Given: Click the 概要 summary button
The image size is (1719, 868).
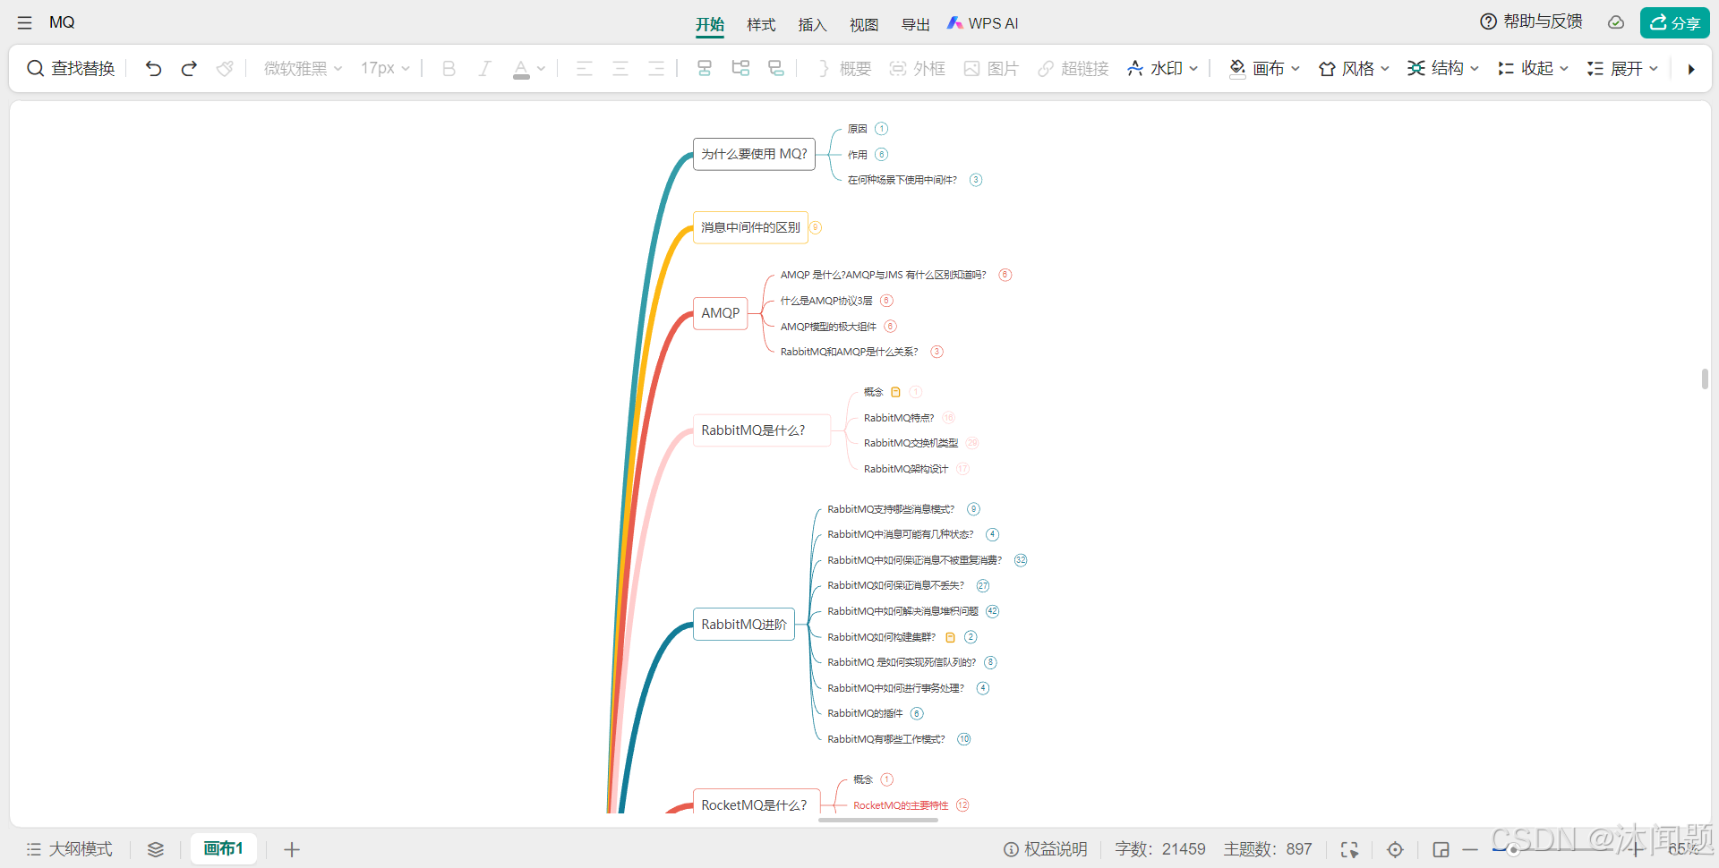Looking at the screenshot, I should [x=844, y=69].
